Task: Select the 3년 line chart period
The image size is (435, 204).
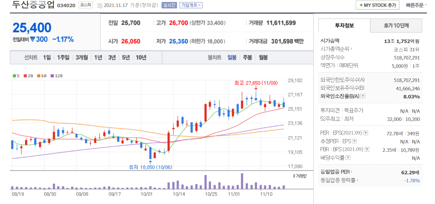Action: click(x=112, y=57)
